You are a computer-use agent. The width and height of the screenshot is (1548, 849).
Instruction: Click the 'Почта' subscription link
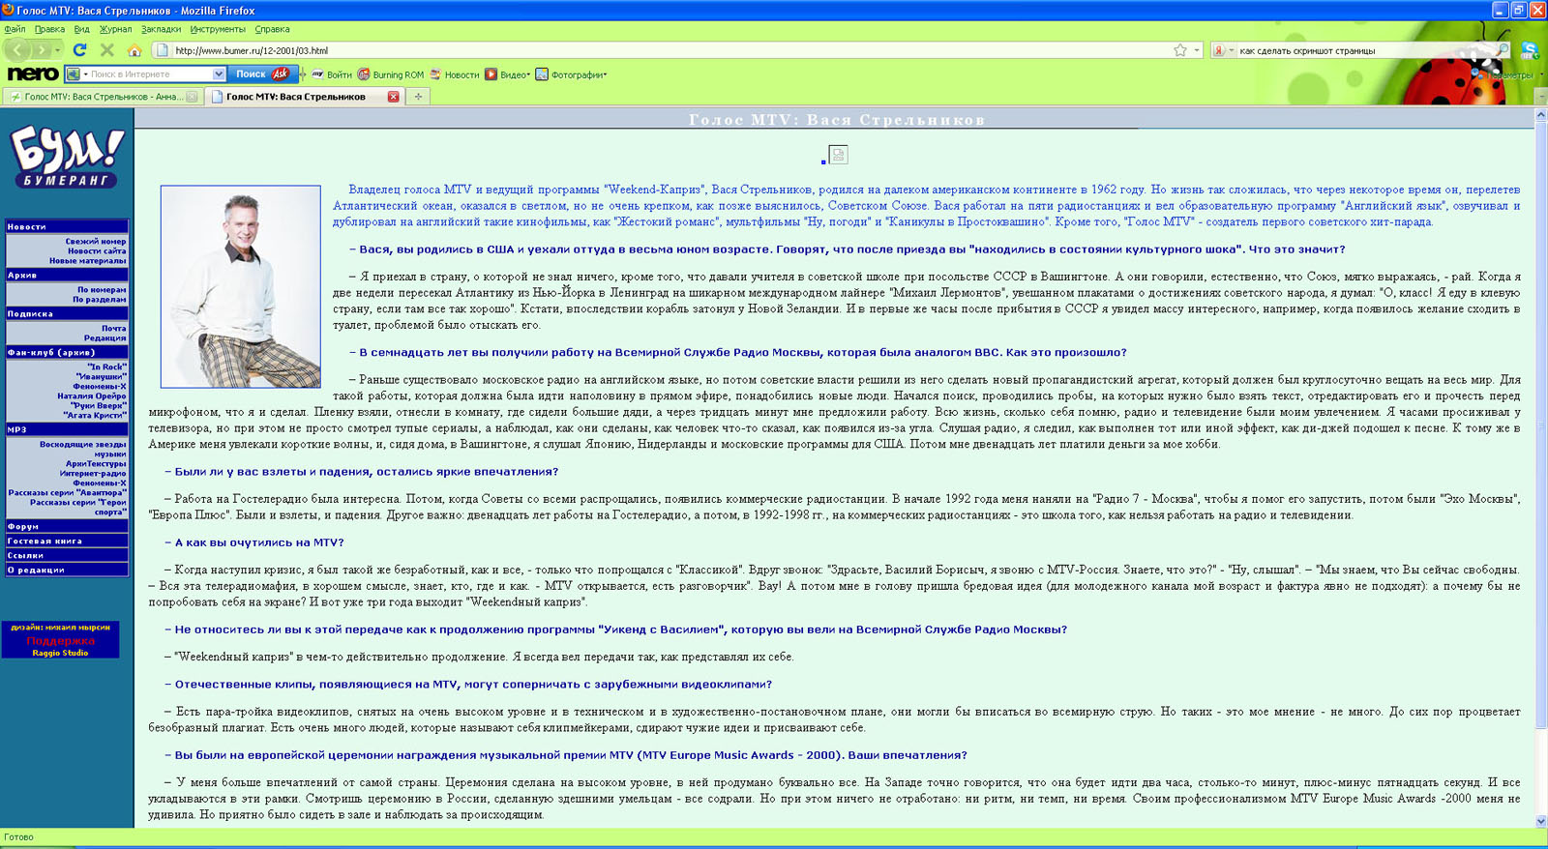(113, 329)
